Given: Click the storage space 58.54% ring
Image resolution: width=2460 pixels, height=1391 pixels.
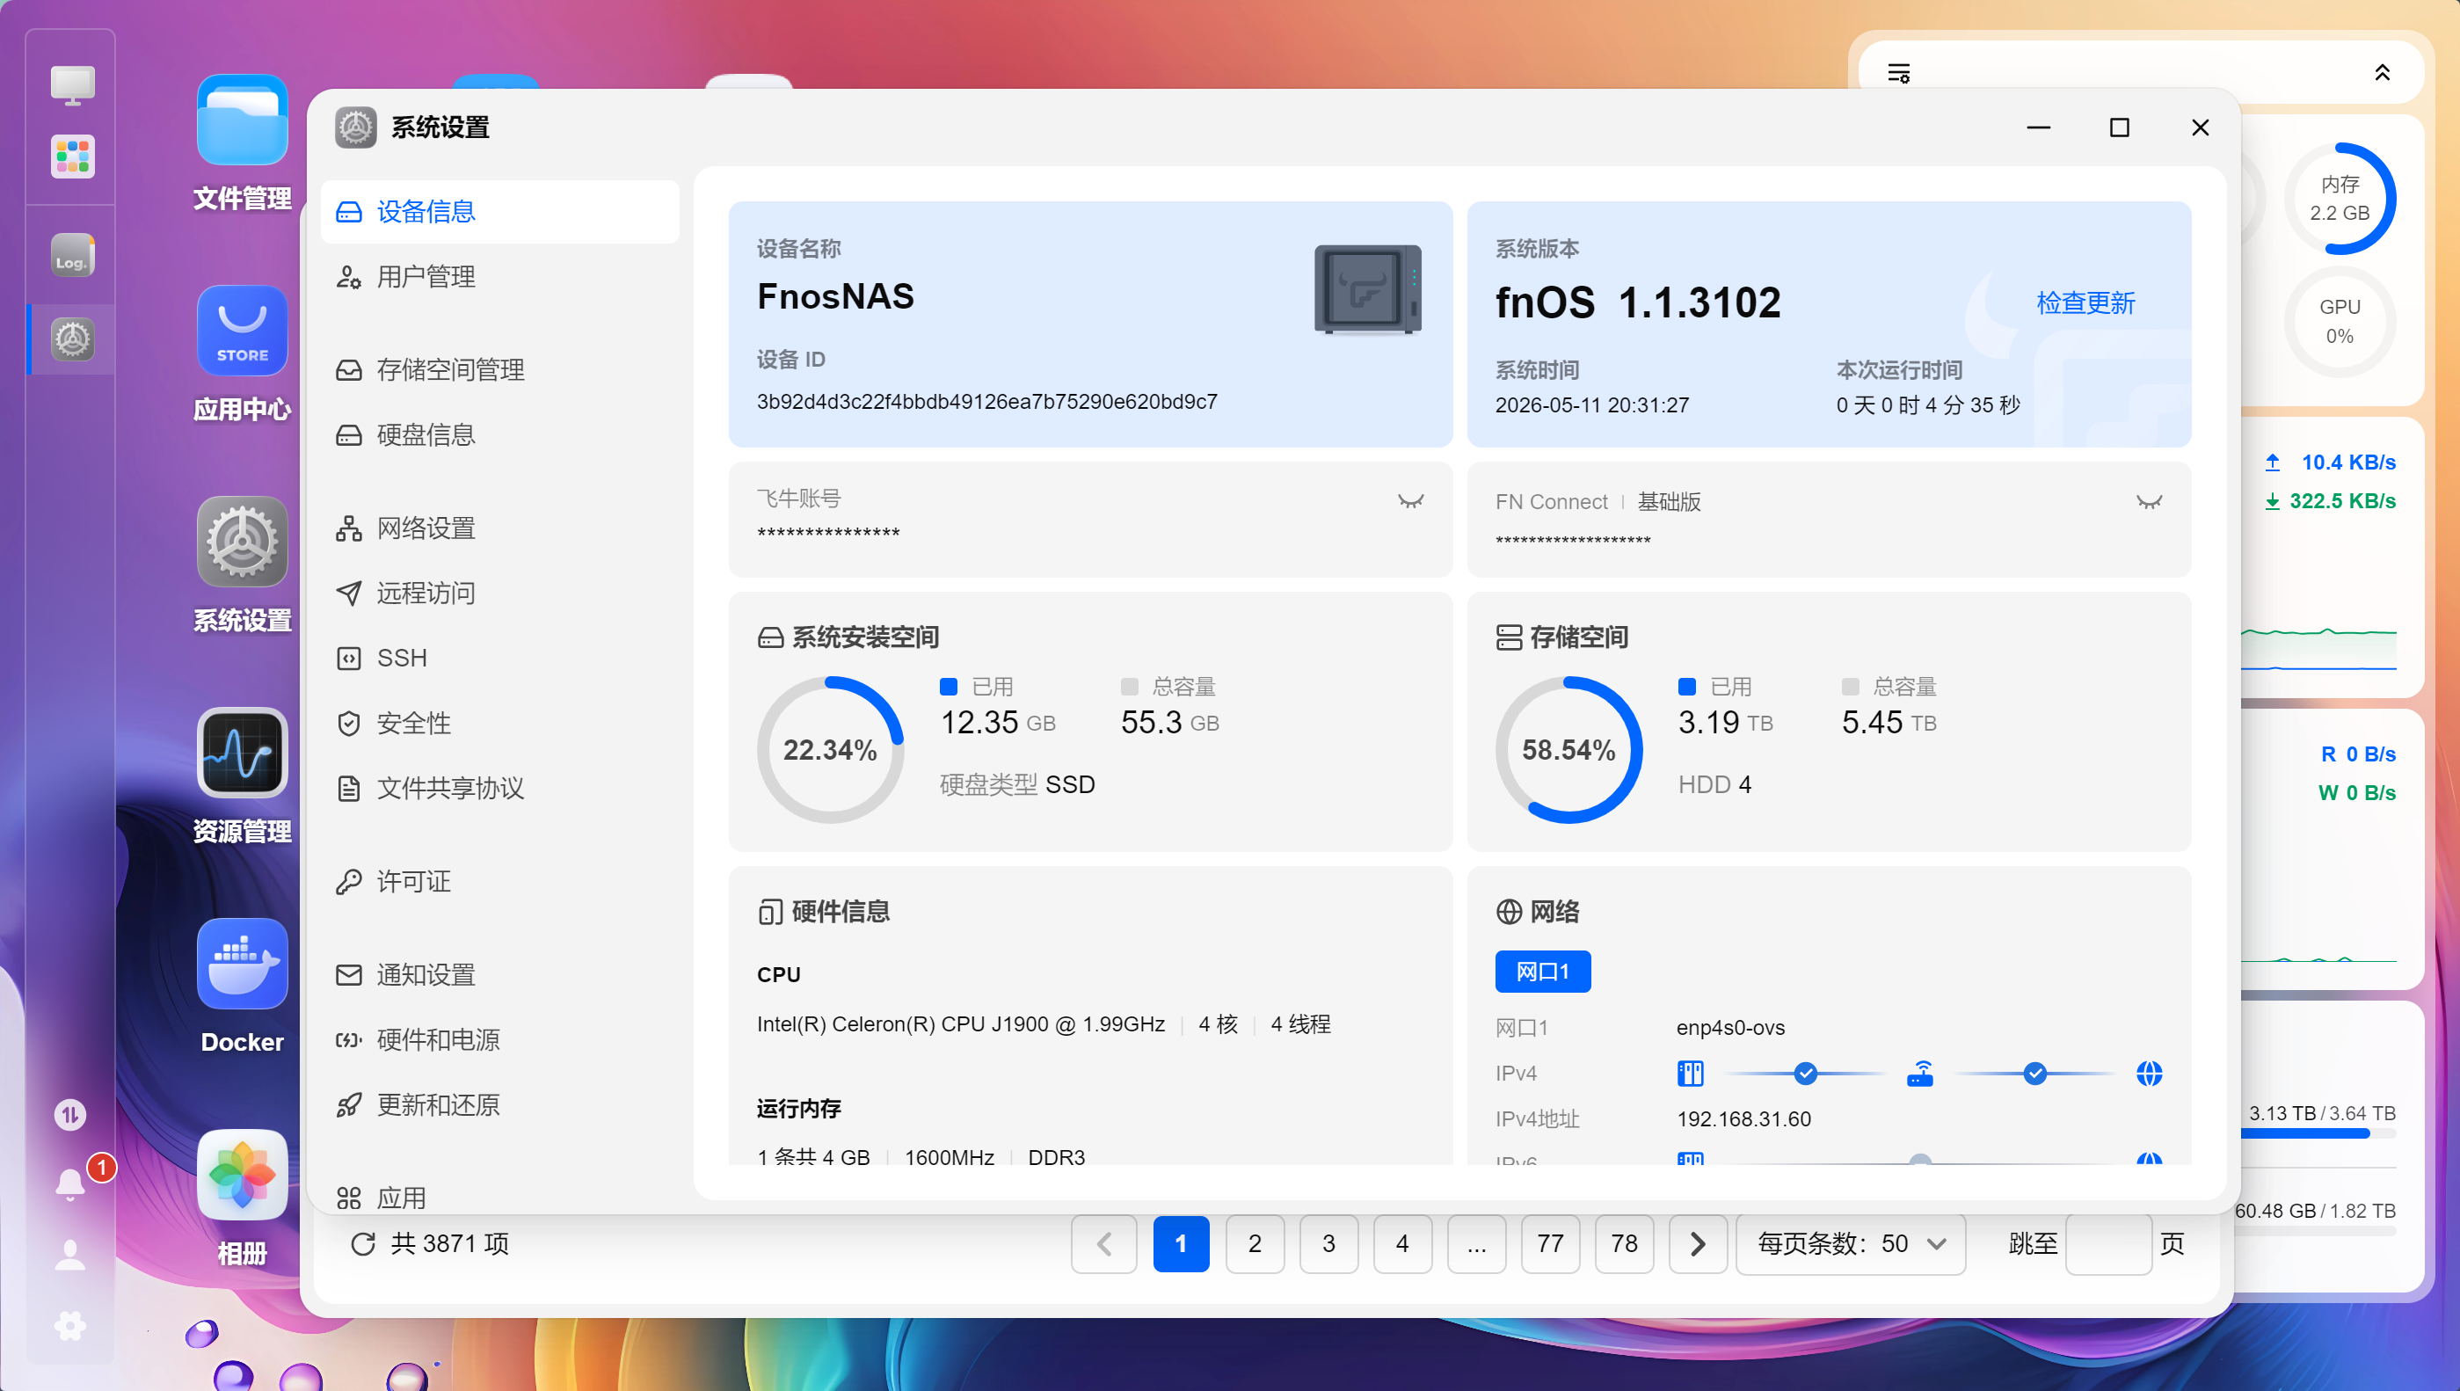Looking at the screenshot, I should (x=1568, y=750).
